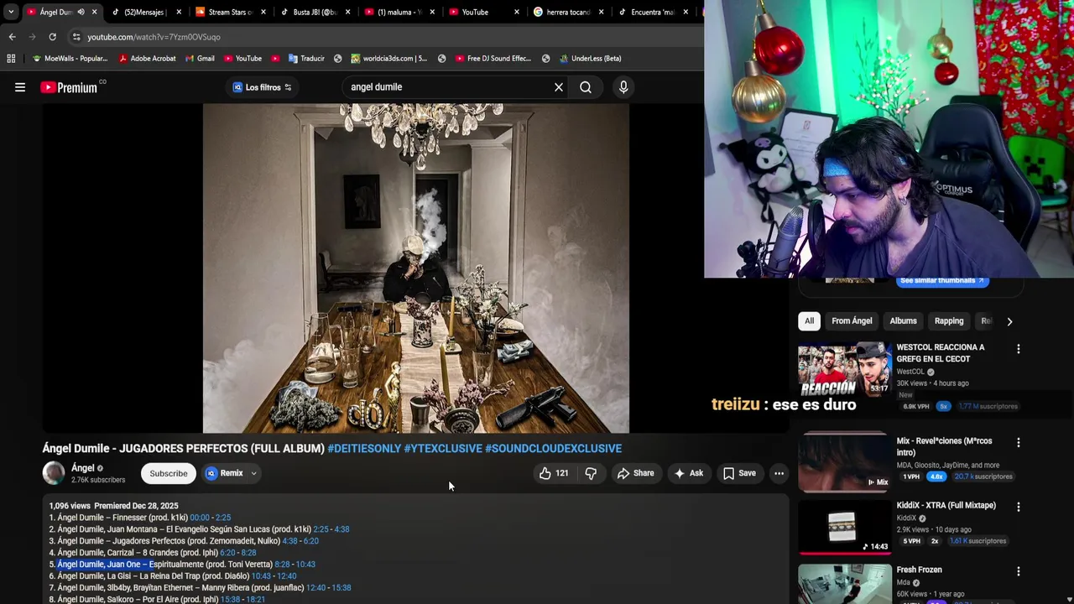Click the Remix button
Viewport: 1074px width, 604px height.
click(225, 473)
